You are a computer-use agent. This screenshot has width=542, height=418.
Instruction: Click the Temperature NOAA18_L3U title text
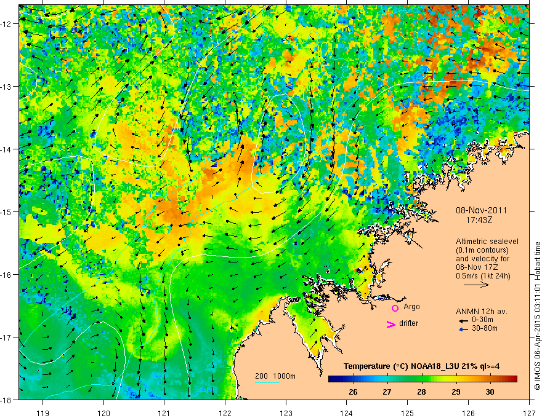pyautogui.click(x=421, y=366)
